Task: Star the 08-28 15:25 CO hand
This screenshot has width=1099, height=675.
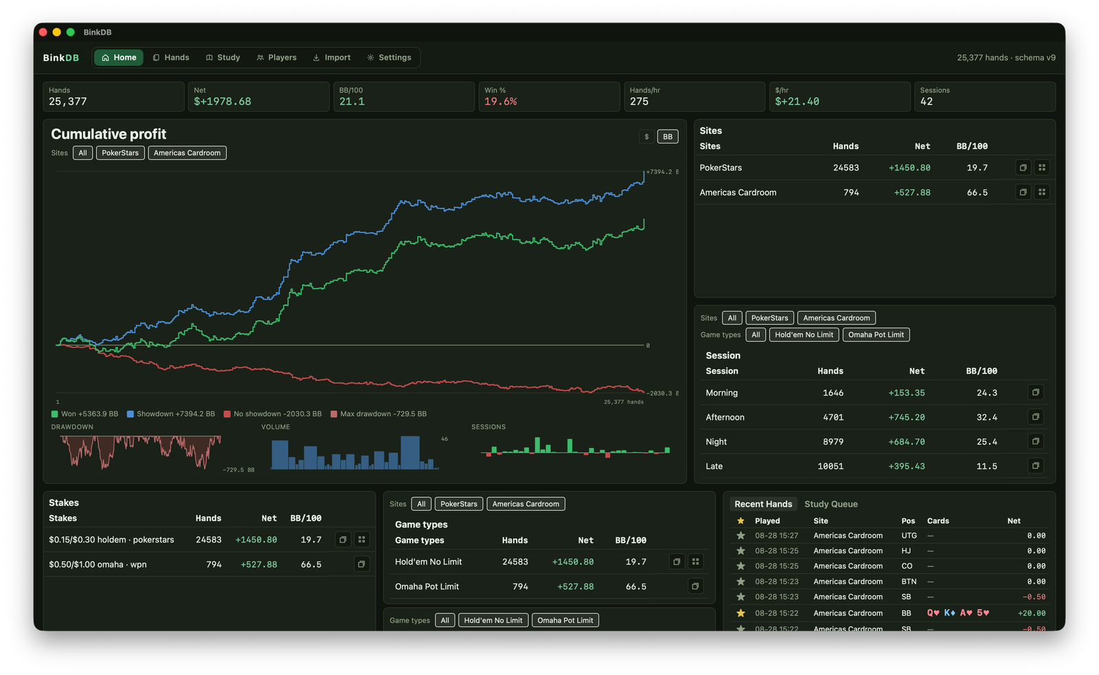Action: (740, 566)
